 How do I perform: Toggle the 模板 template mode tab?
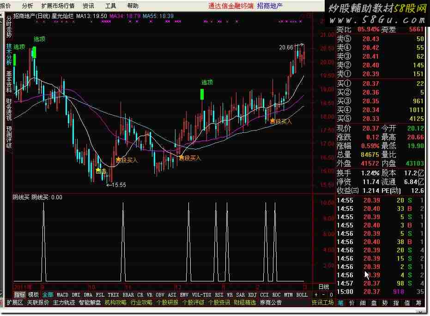tap(33, 294)
